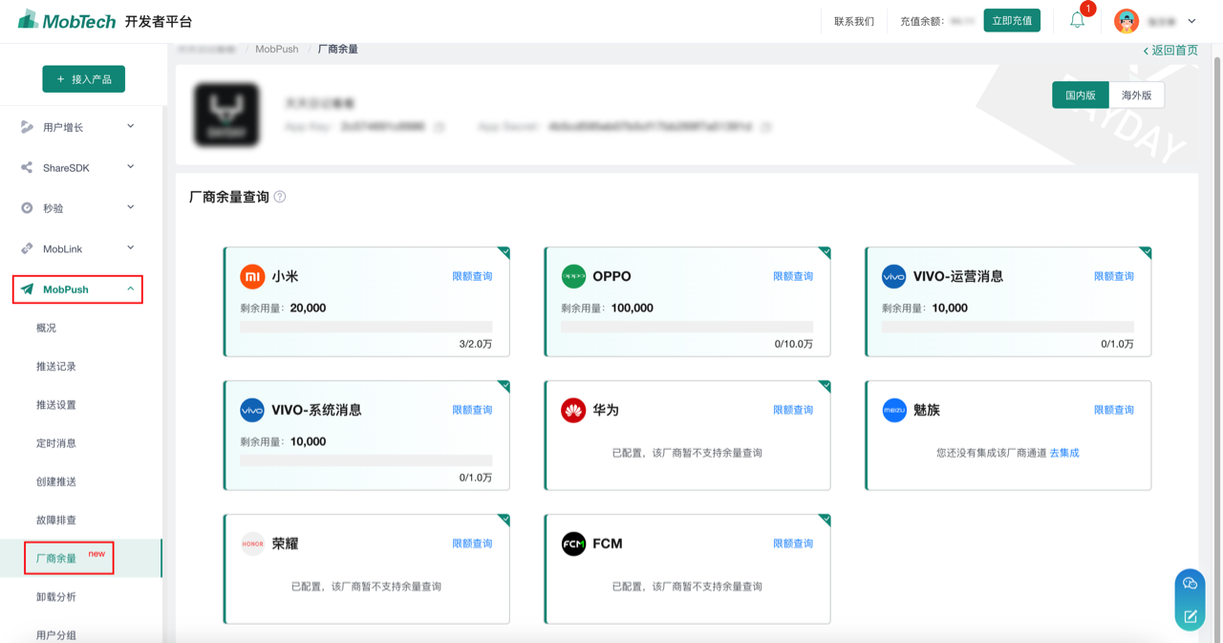Switch to 国内版 tab
Screen dimensions: 1223x643
tap(1081, 96)
